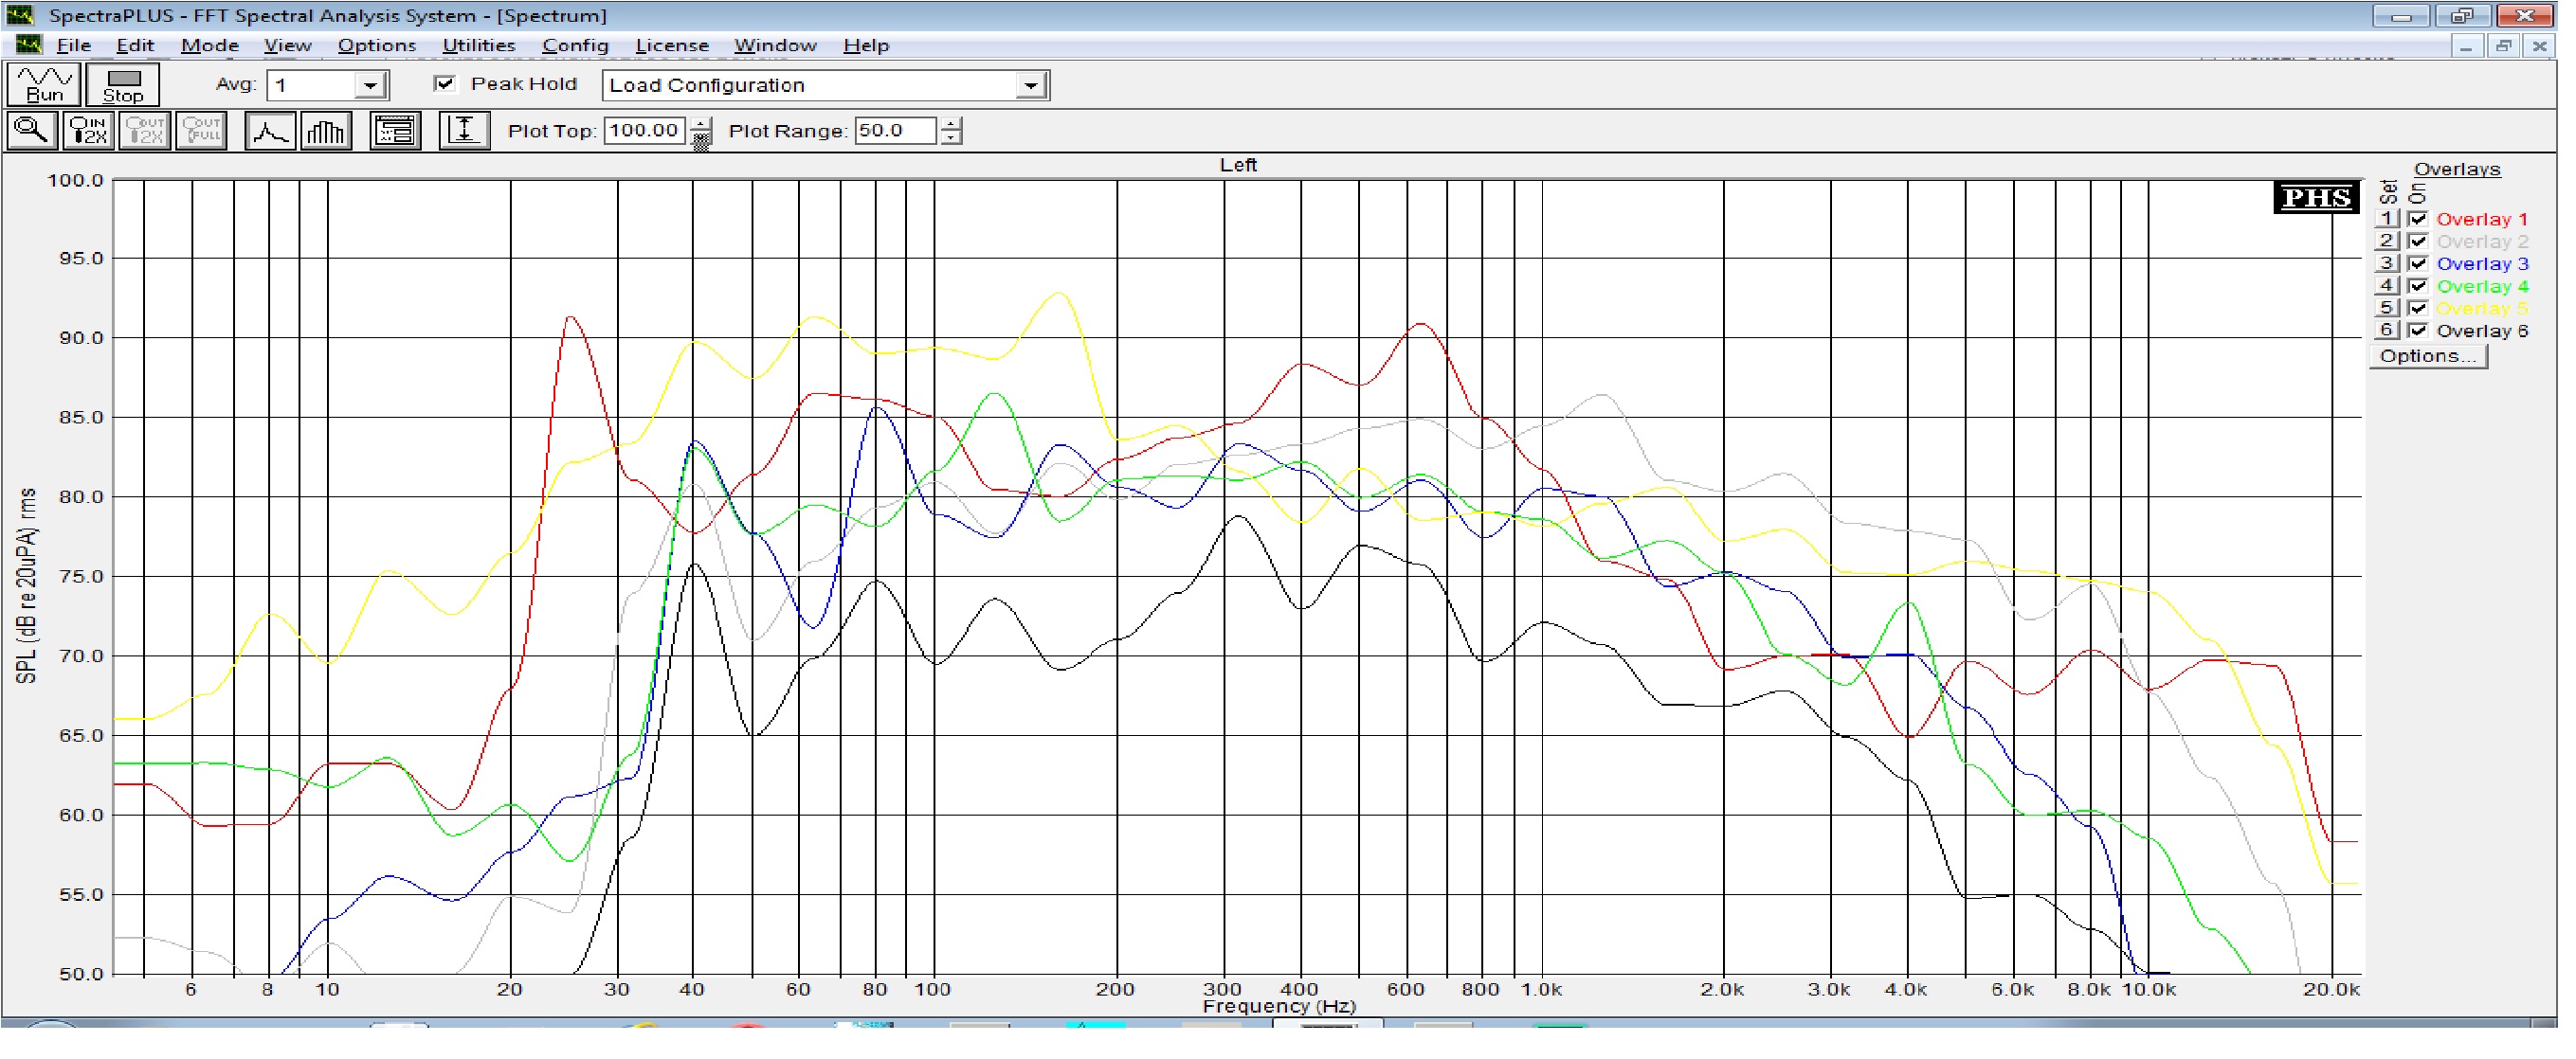Click the Run analyzer button
The width and height of the screenshot is (2576, 1059).
[44, 85]
